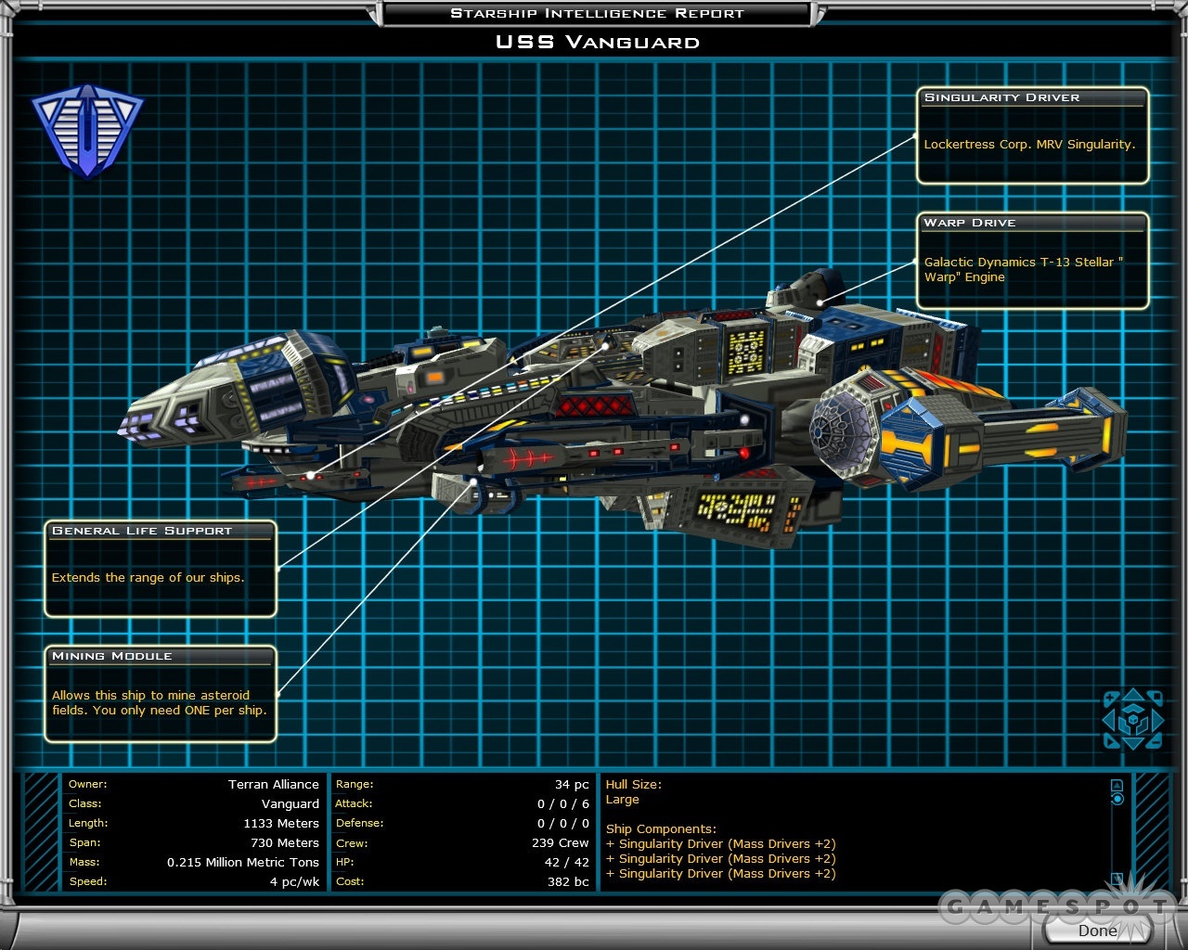This screenshot has height=950, width=1188.
Task: Click 'Allows this ship to mine asteroid fields' text
Action: pyautogui.click(x=159, y=702)
